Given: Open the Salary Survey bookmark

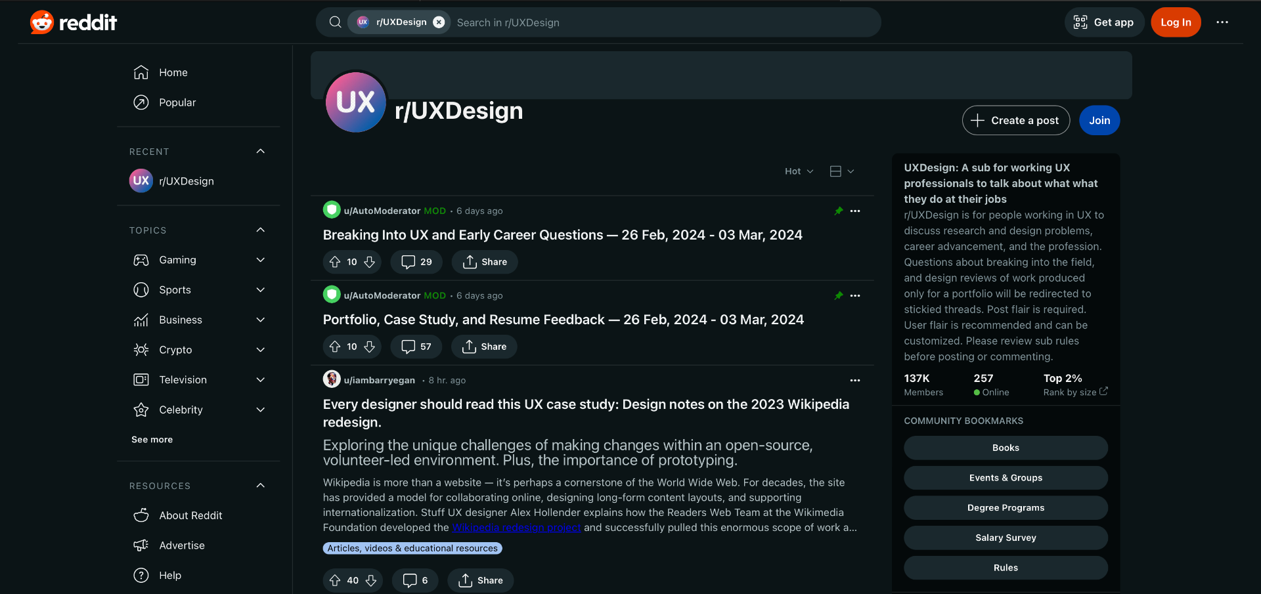Looking at the screenshot, I should tap(1005, 537).
